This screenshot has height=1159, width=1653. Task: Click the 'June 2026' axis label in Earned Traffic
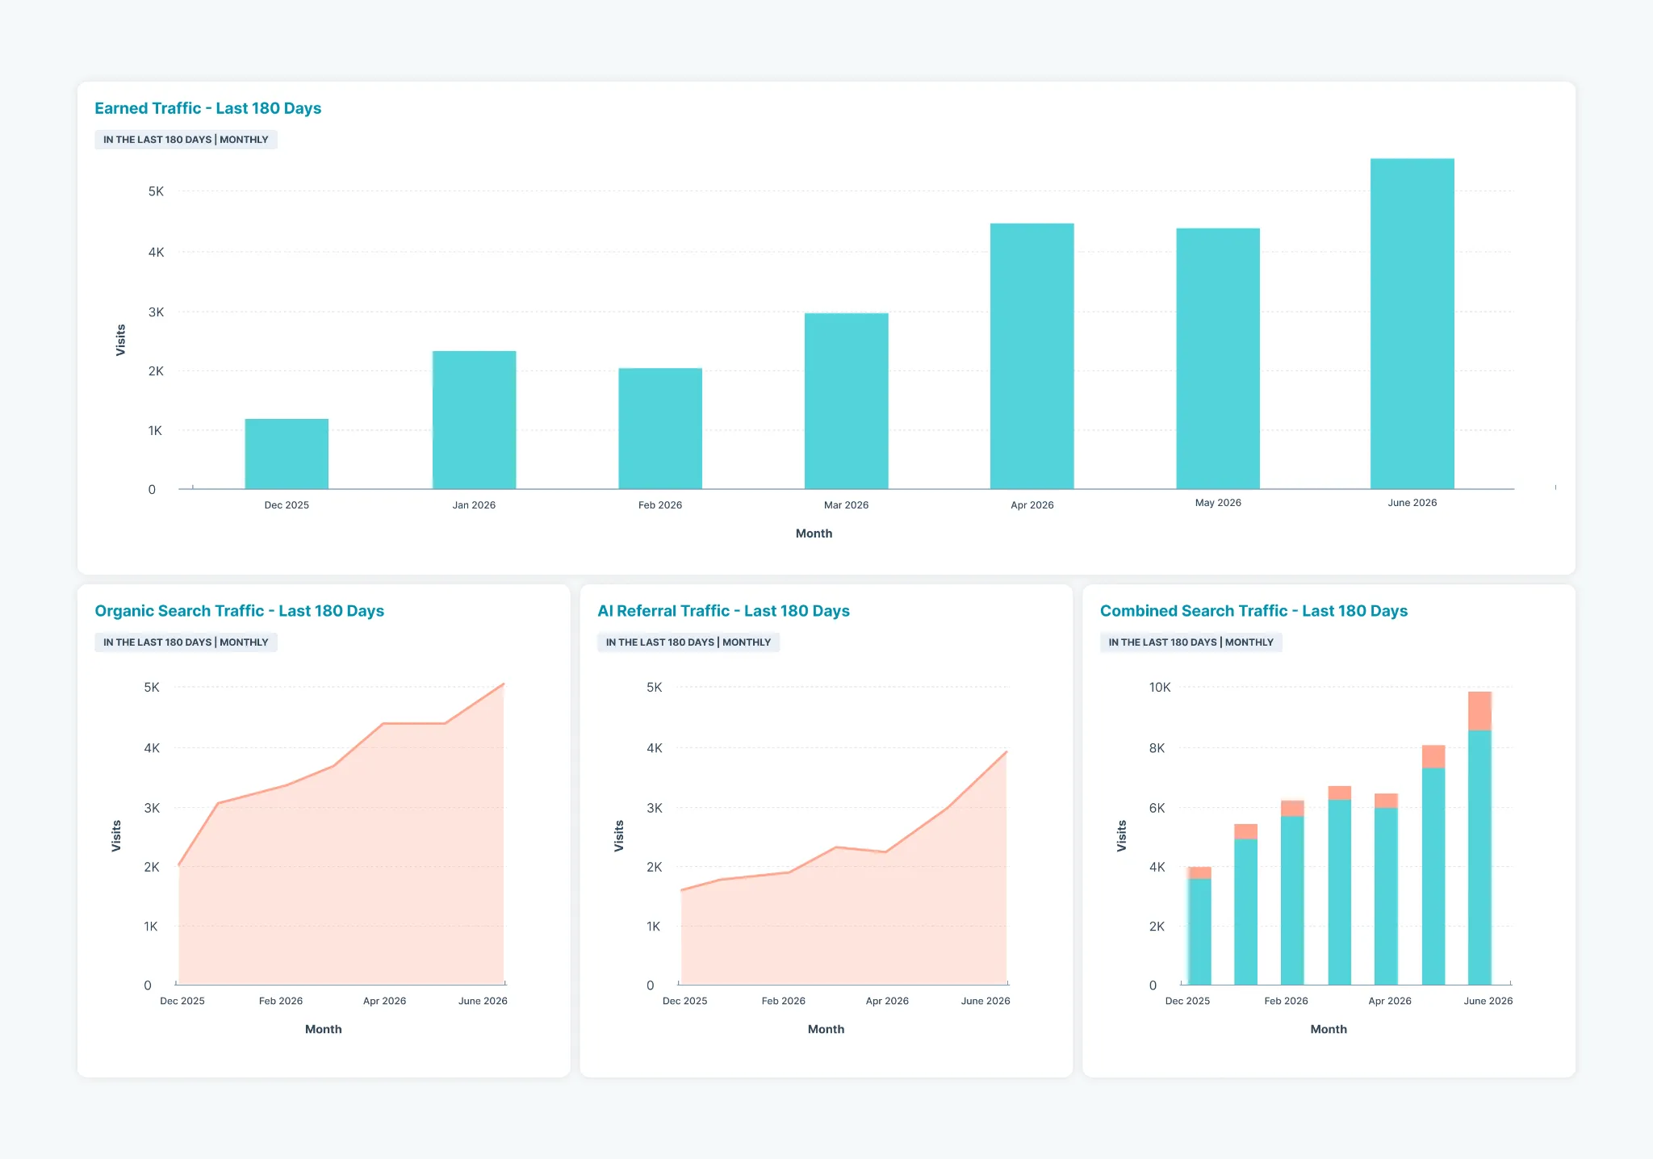click(1412, 503)
